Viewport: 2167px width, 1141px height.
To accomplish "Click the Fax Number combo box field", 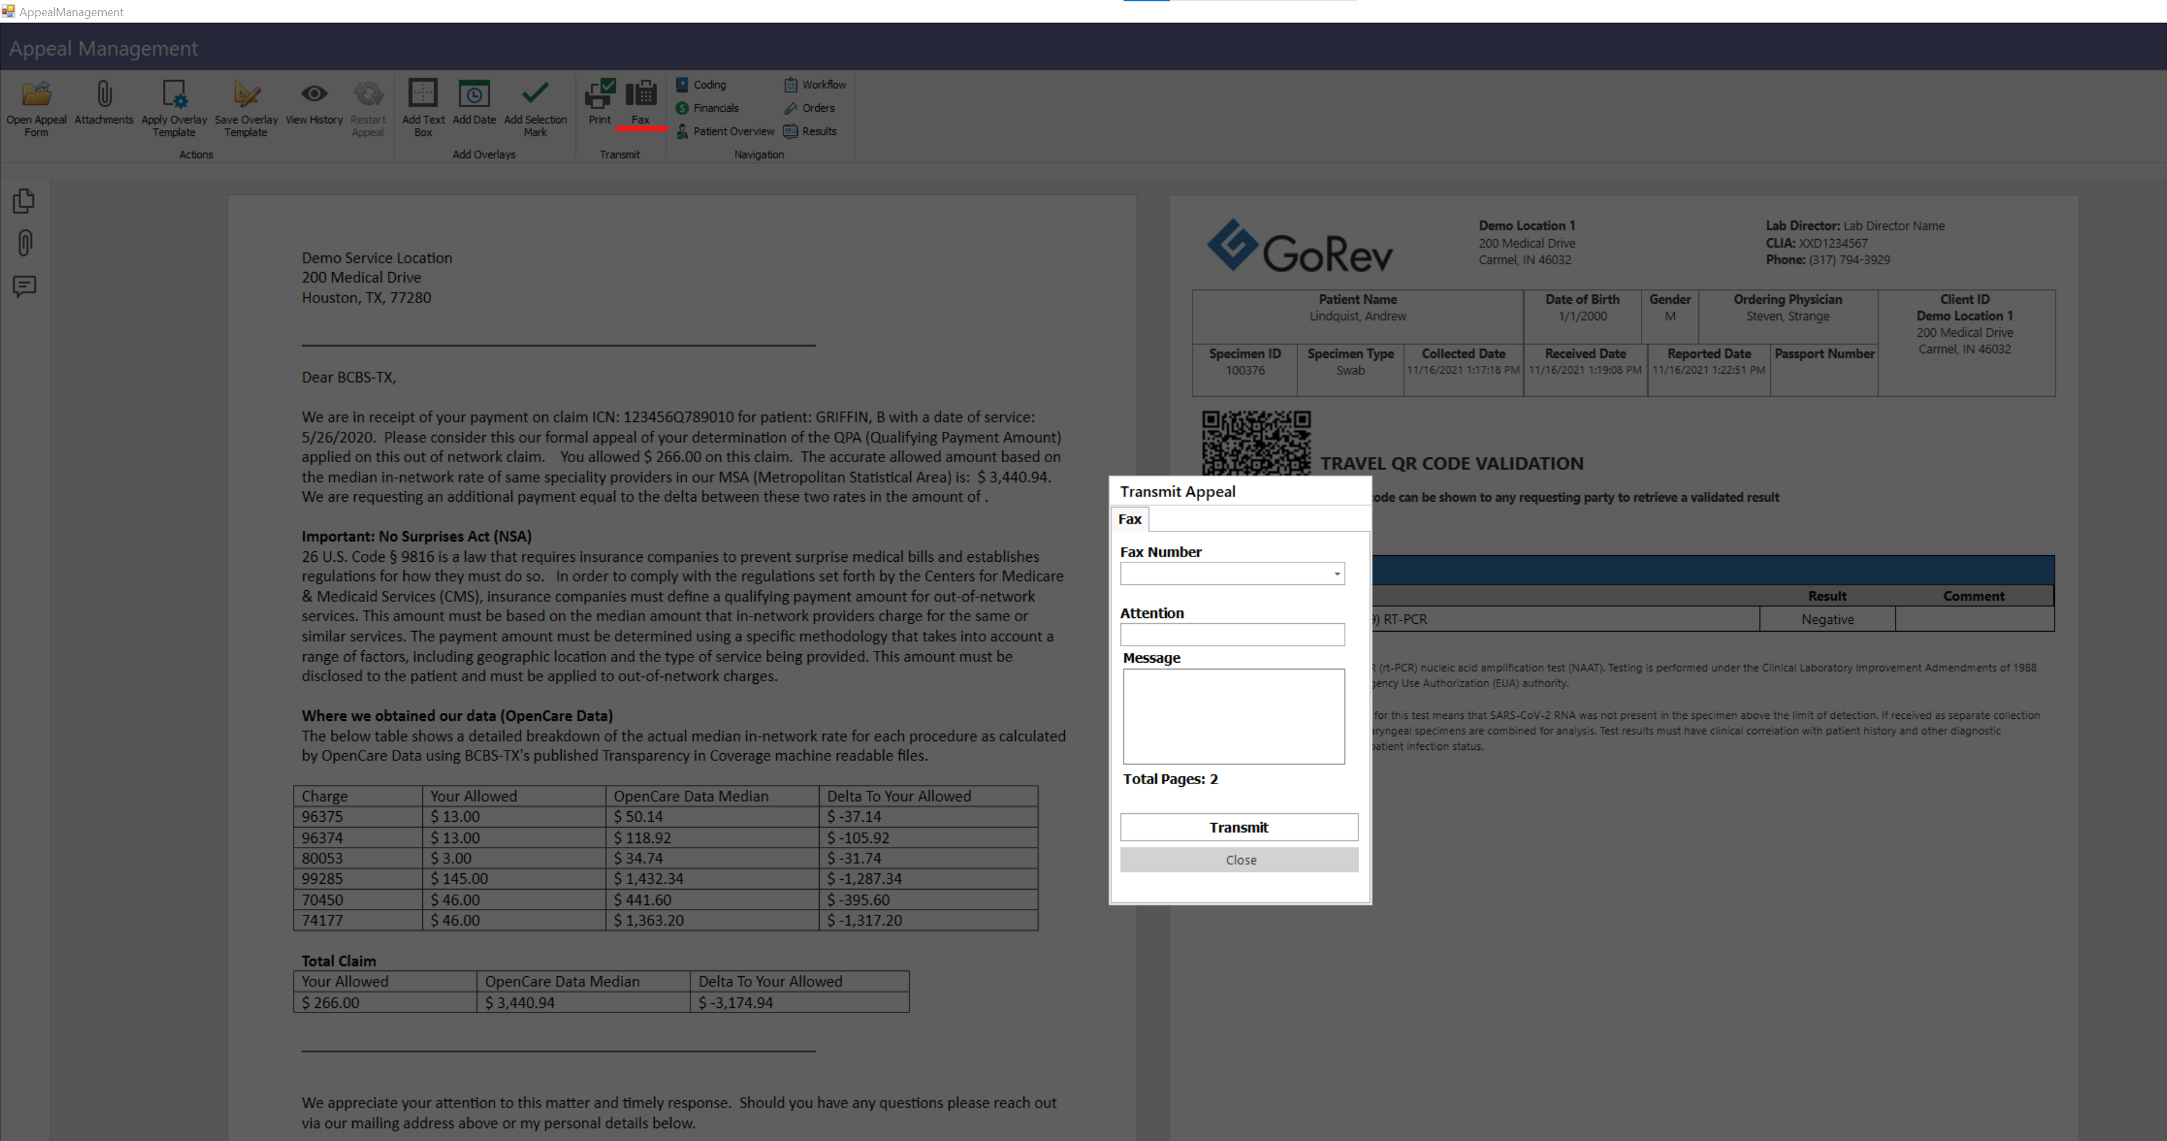I will tap(1232, 574).
